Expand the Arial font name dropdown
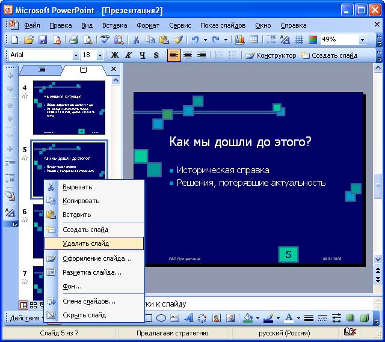 click(x=75, y=55)
